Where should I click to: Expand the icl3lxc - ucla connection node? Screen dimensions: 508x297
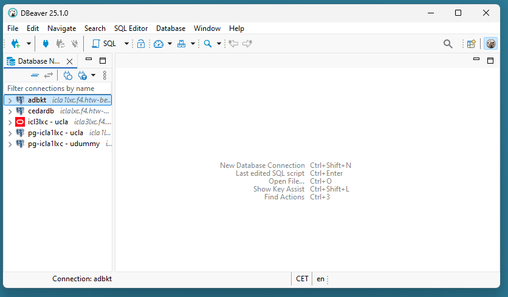click(10, 122)
